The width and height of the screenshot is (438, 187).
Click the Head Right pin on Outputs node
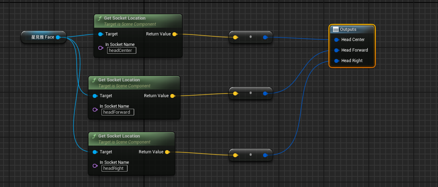click(x=336, y=61)
